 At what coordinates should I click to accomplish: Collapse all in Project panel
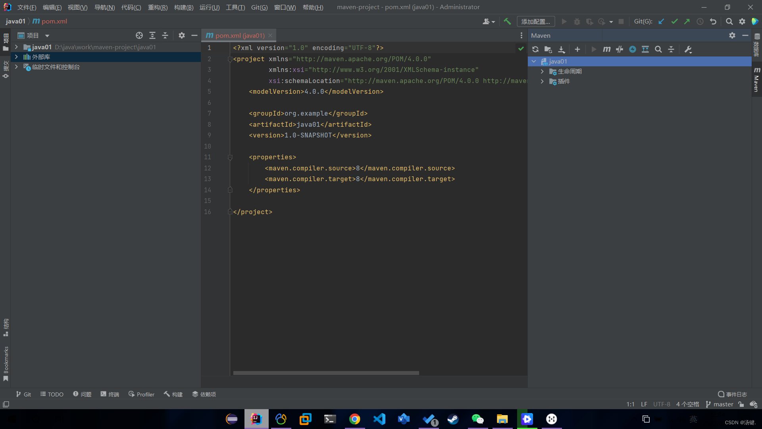click(165, 35)
